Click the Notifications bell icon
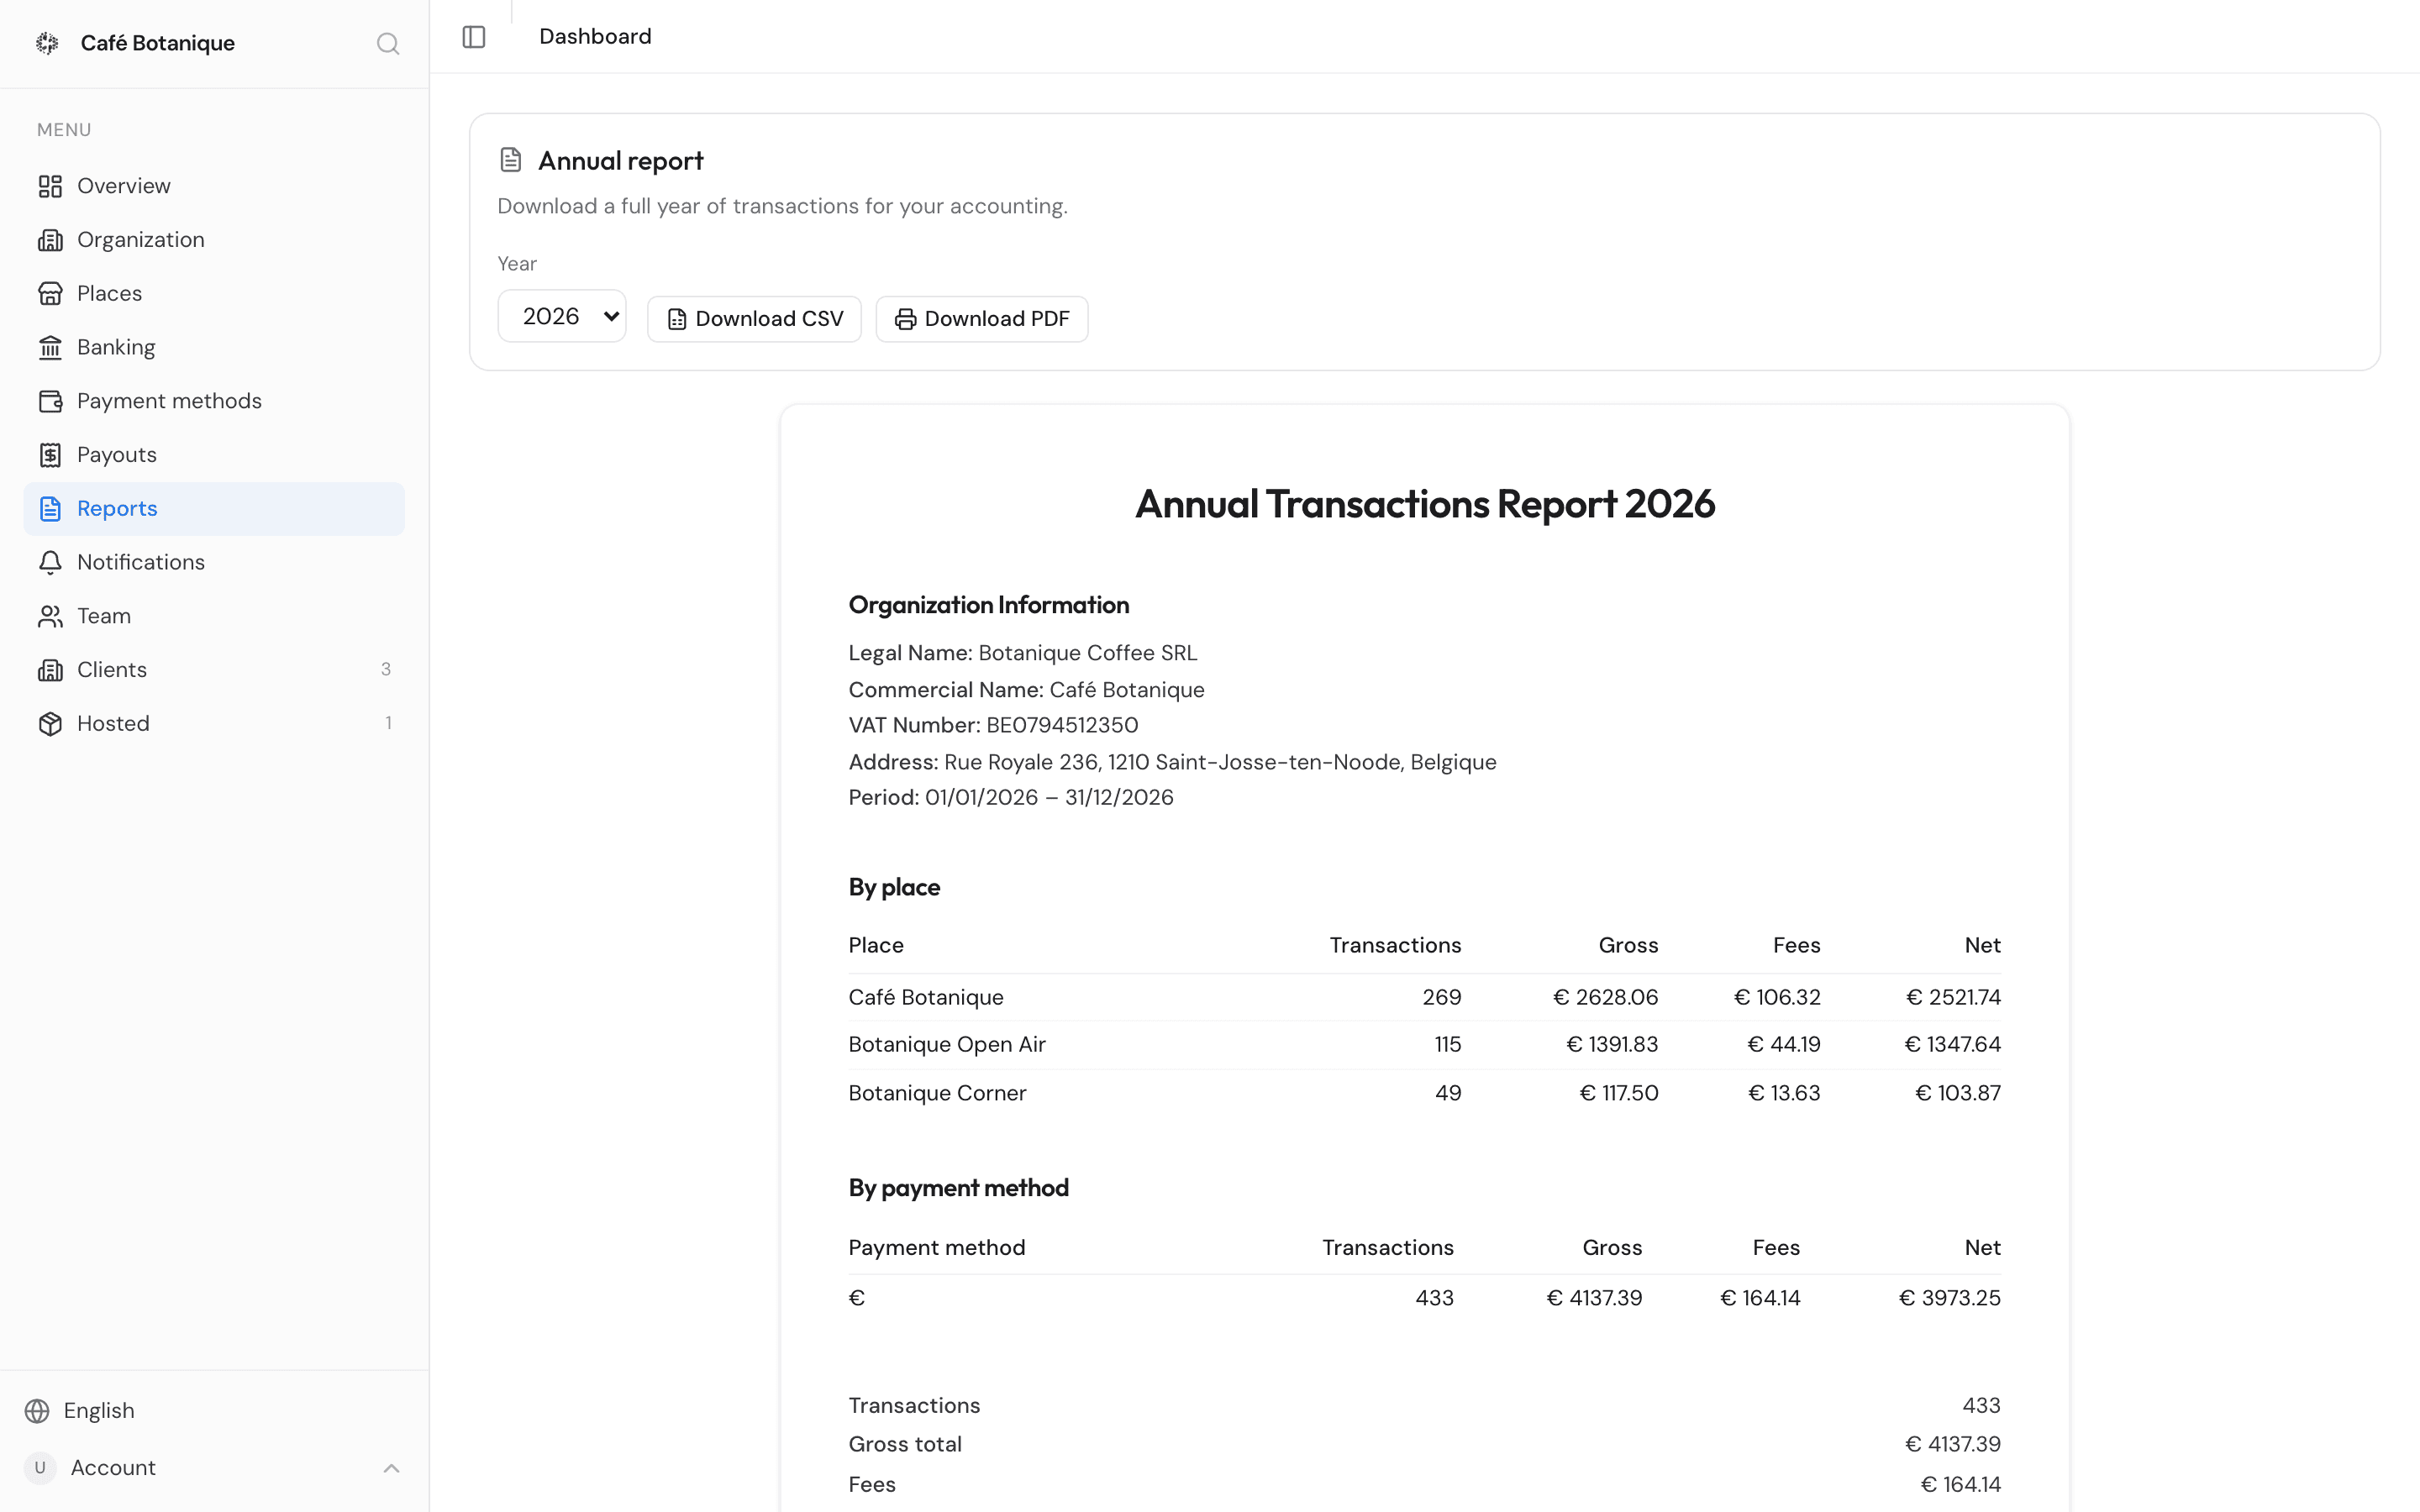The image size is (2420, 1512). click(x=50, y=563)
